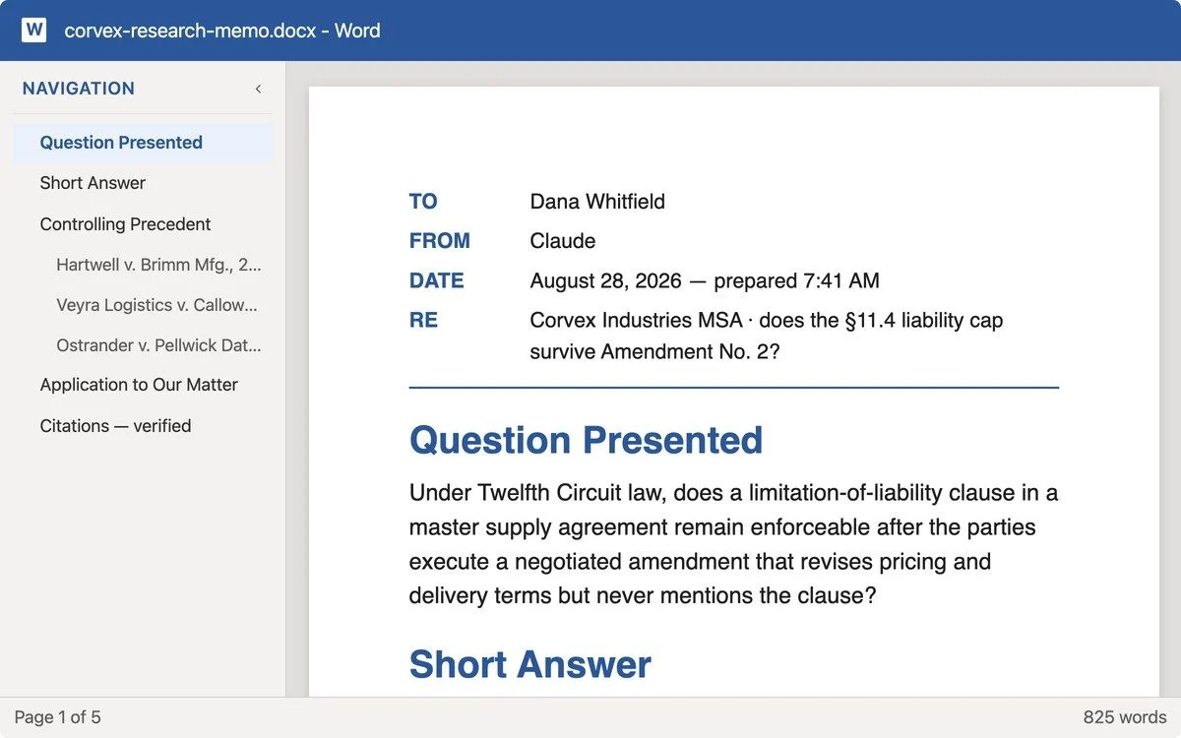Screen dimensions: 1181x738
Task: Click the DATE label in memo header
Action: (x=437, y=280)
